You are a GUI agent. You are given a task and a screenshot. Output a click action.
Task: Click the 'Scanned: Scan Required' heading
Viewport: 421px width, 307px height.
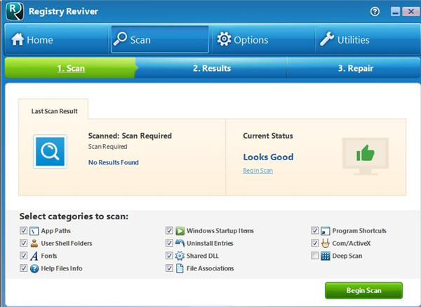130,136
